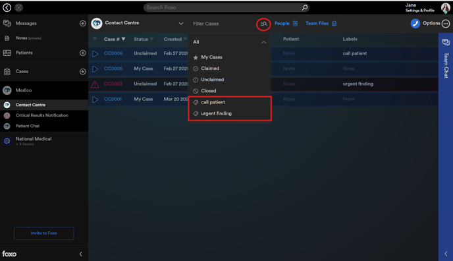Start a call with blue phone icon
453x261 pixels.
pyautogui.click(x=415, y=24)
